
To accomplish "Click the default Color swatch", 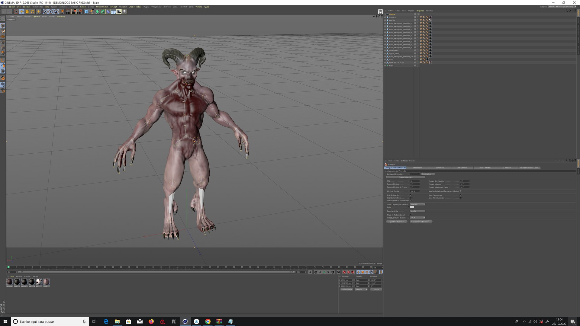I will tap(412, 207).
